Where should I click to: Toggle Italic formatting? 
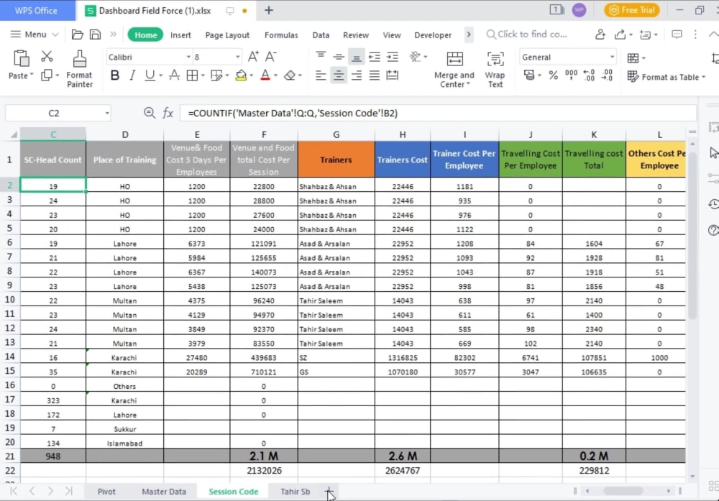132,75
